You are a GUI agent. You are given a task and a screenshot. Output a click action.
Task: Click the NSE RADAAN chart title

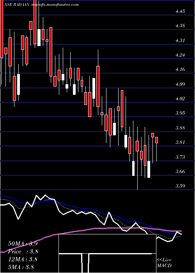tap(16, 5)
